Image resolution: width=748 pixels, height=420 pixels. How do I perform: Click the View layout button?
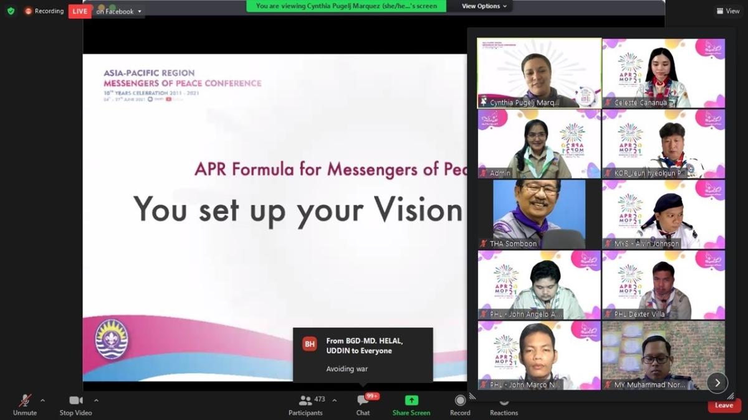coord(728,11)
